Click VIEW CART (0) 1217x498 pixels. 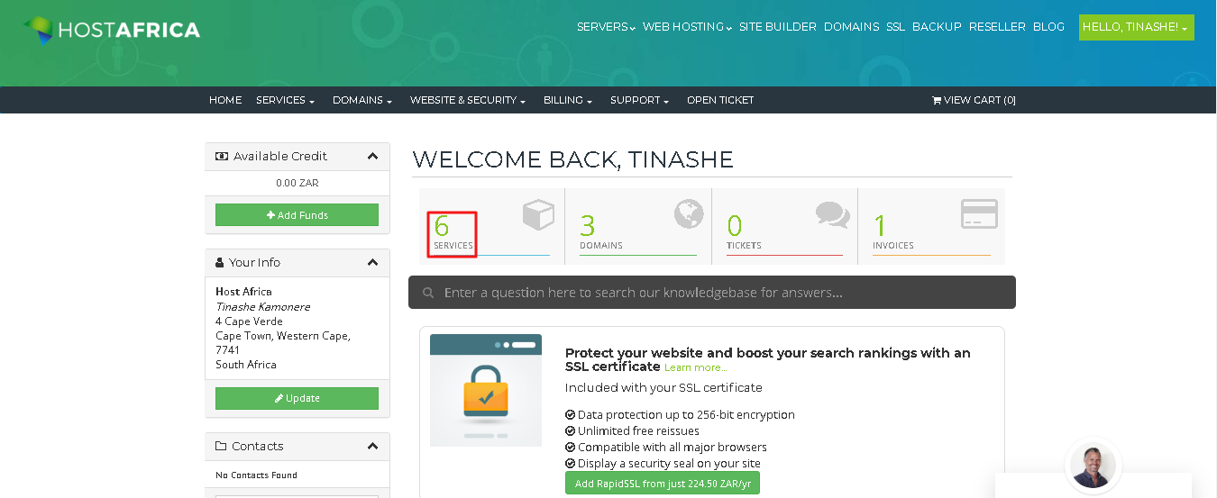coord(974,100)
